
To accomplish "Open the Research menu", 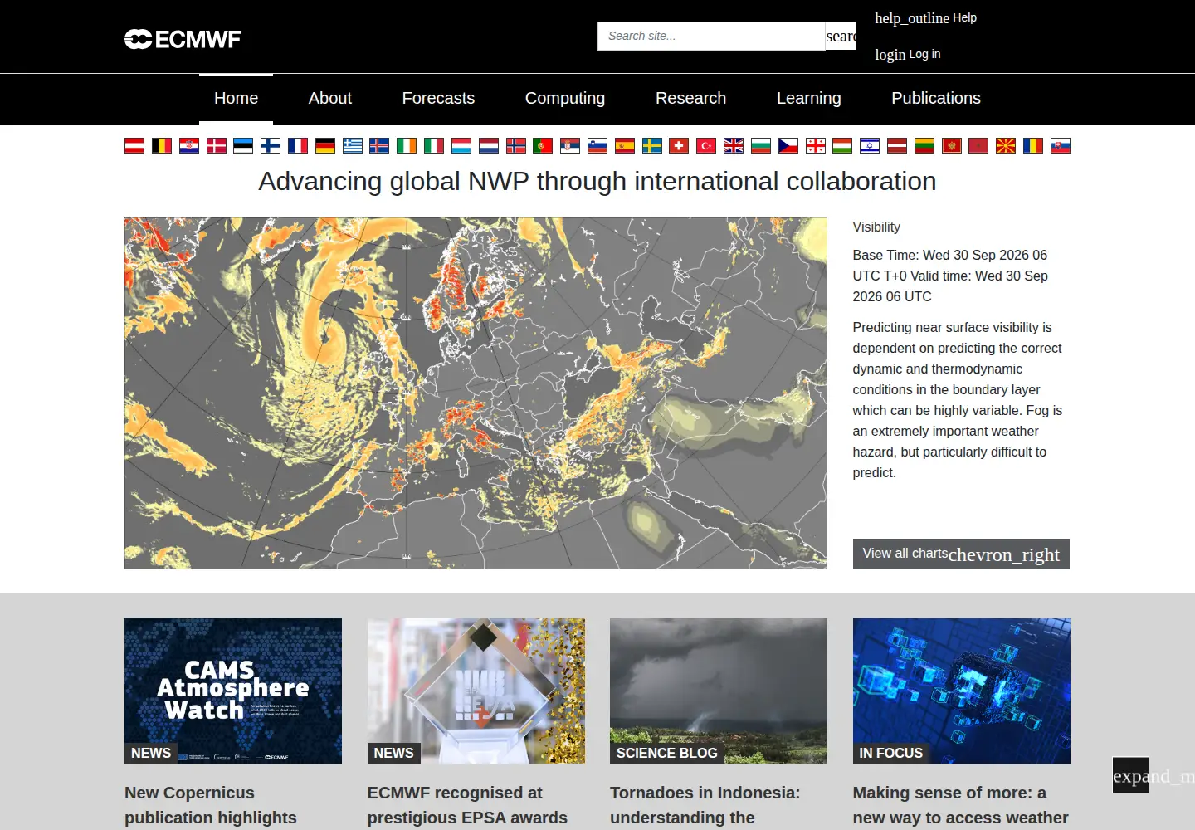I will click(690, 99).
